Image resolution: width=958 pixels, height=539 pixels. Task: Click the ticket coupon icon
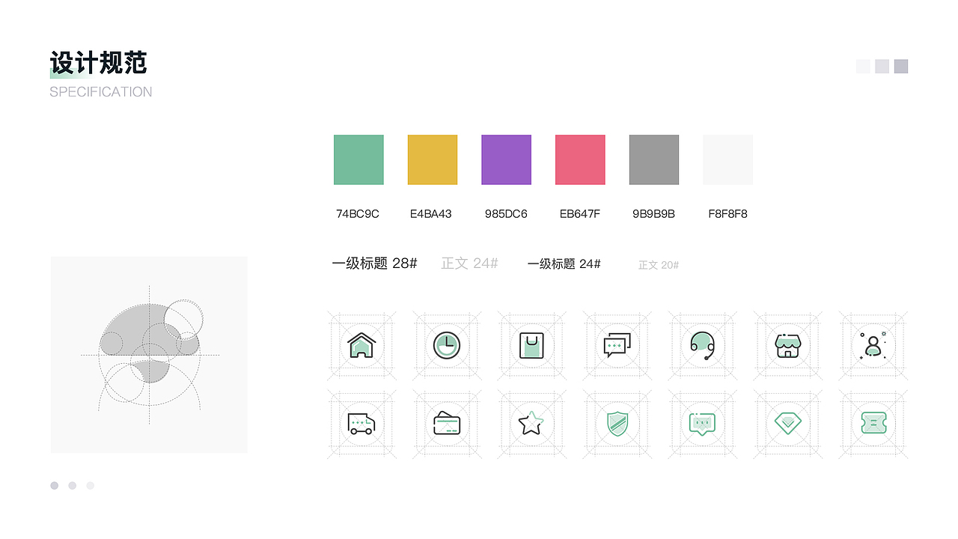[x=873, y=423]
